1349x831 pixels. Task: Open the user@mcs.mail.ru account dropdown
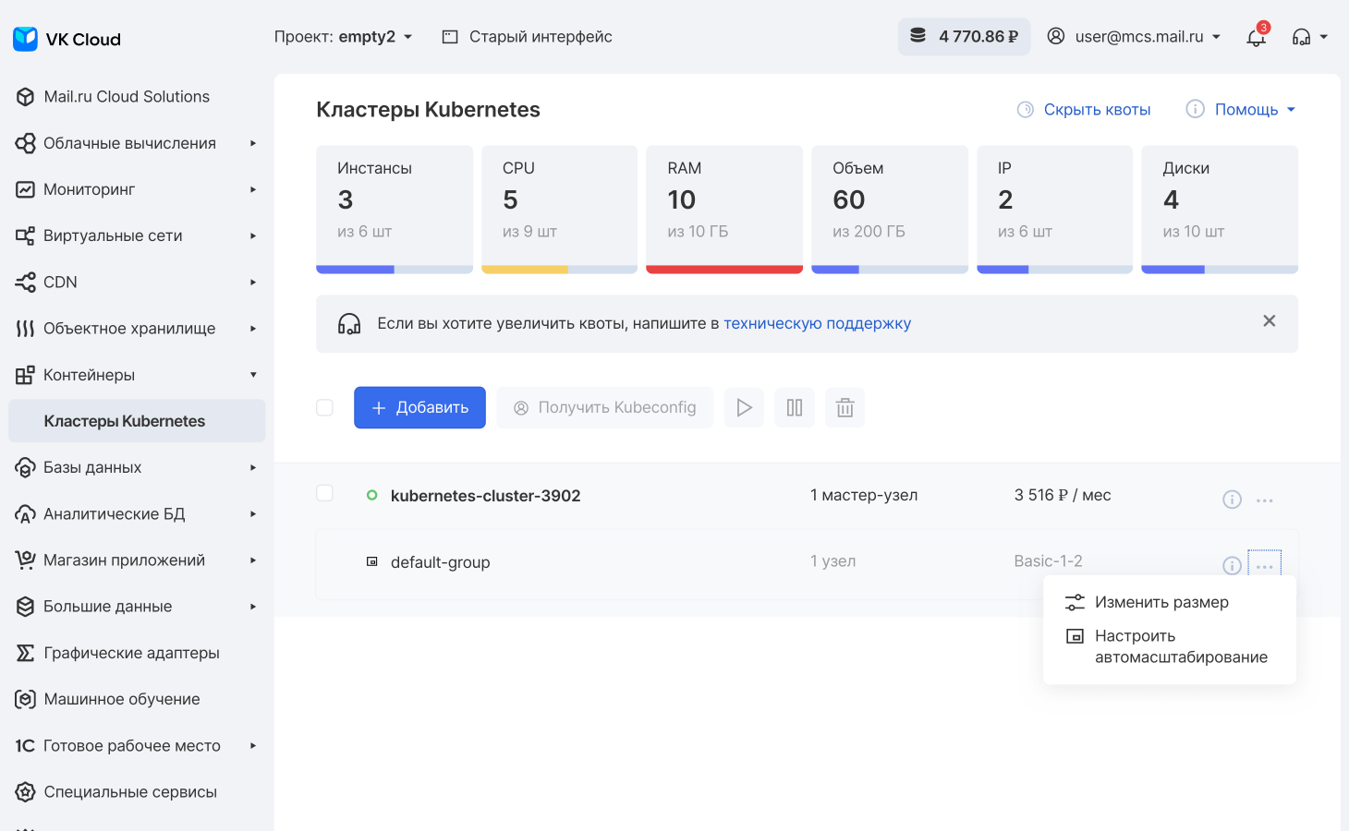1134,37
